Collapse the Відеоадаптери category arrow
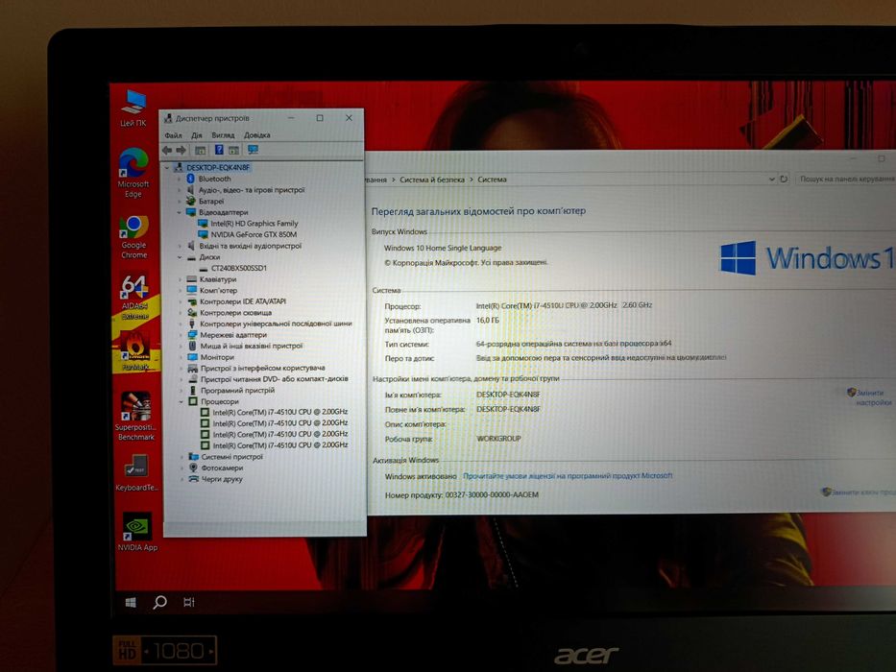The width and height of the screenshot is (896, 672). coord(179,212)
